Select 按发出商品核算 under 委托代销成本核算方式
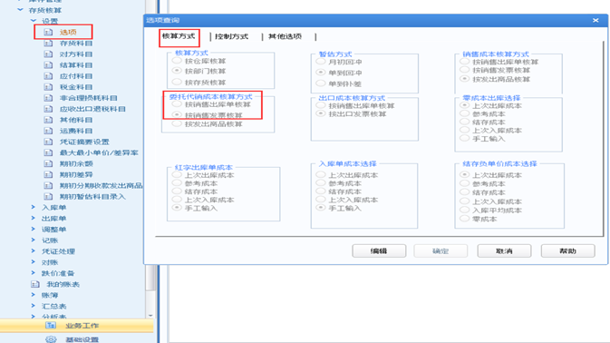The width and height of the screenshot is (610, 343). [177, 123]
